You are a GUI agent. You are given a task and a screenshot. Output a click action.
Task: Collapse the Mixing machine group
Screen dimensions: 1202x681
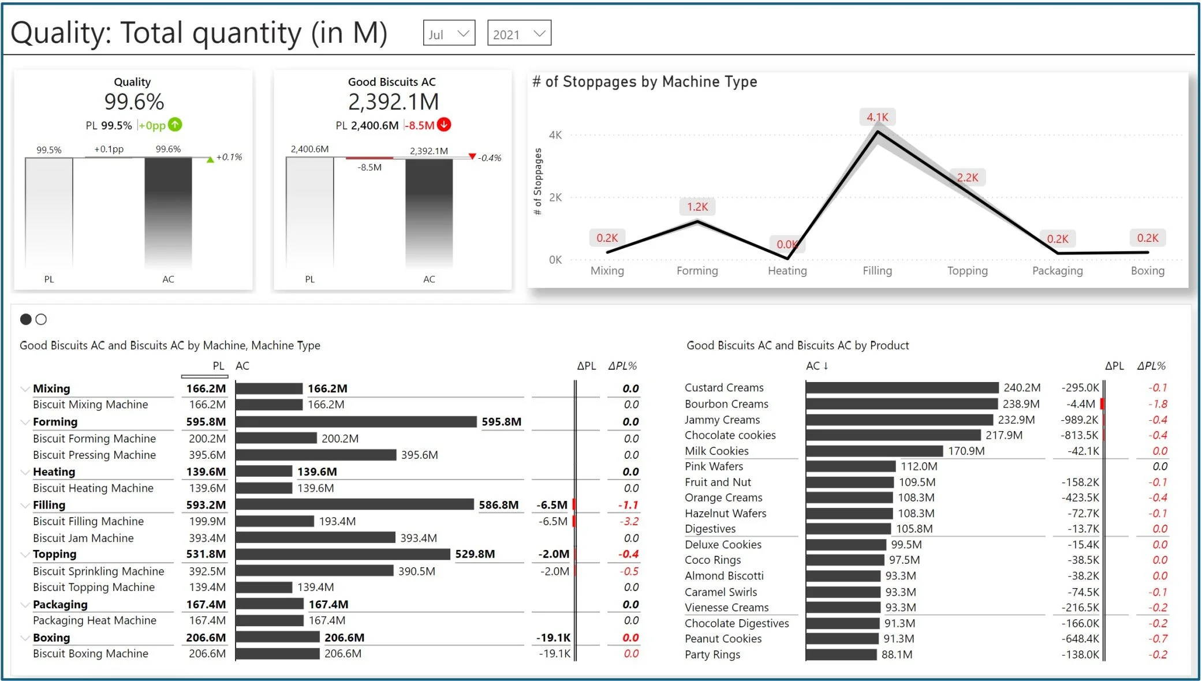(25, 389)
